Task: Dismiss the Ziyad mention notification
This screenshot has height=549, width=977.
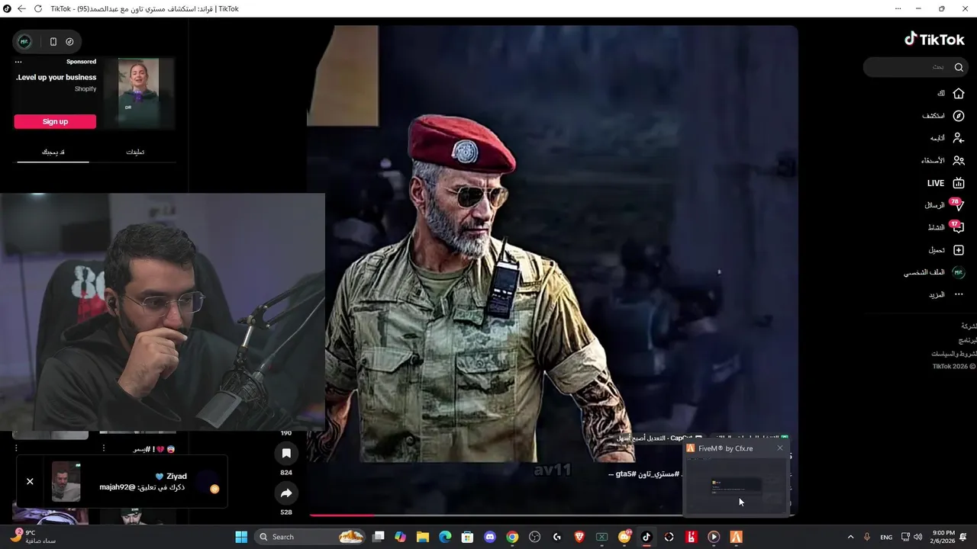Action: (30, 481)
